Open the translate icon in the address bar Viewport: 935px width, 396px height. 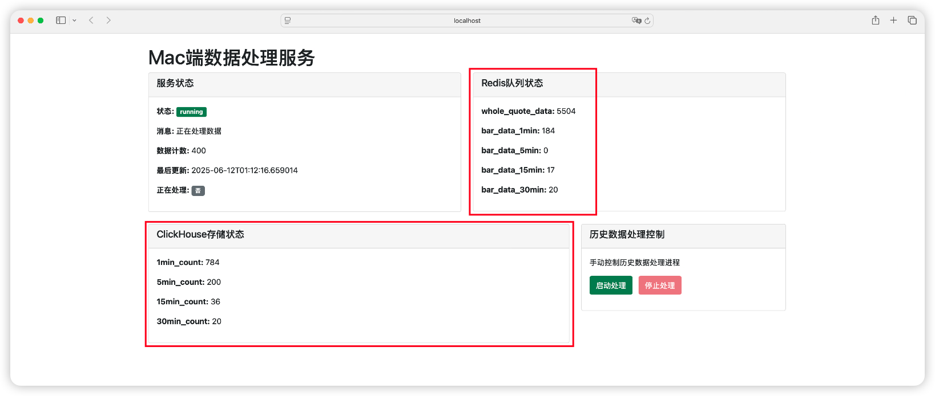636,21
